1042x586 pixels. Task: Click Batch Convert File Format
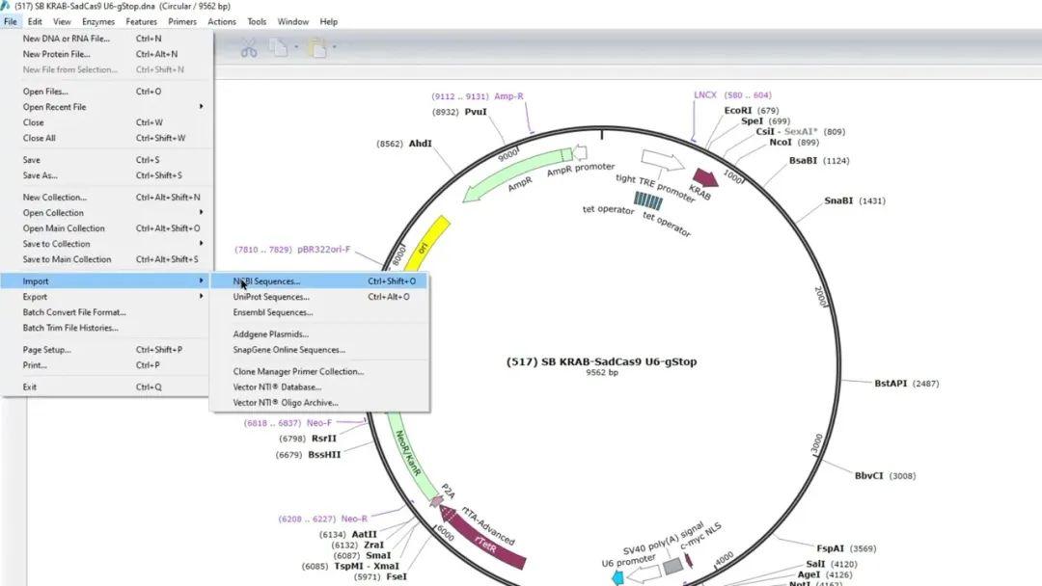pos(74,313)
